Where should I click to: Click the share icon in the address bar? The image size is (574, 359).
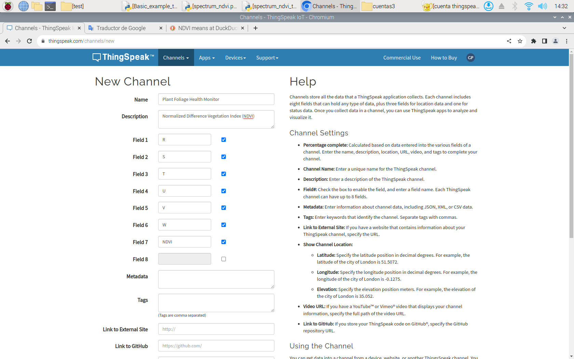tap(509, 41)
